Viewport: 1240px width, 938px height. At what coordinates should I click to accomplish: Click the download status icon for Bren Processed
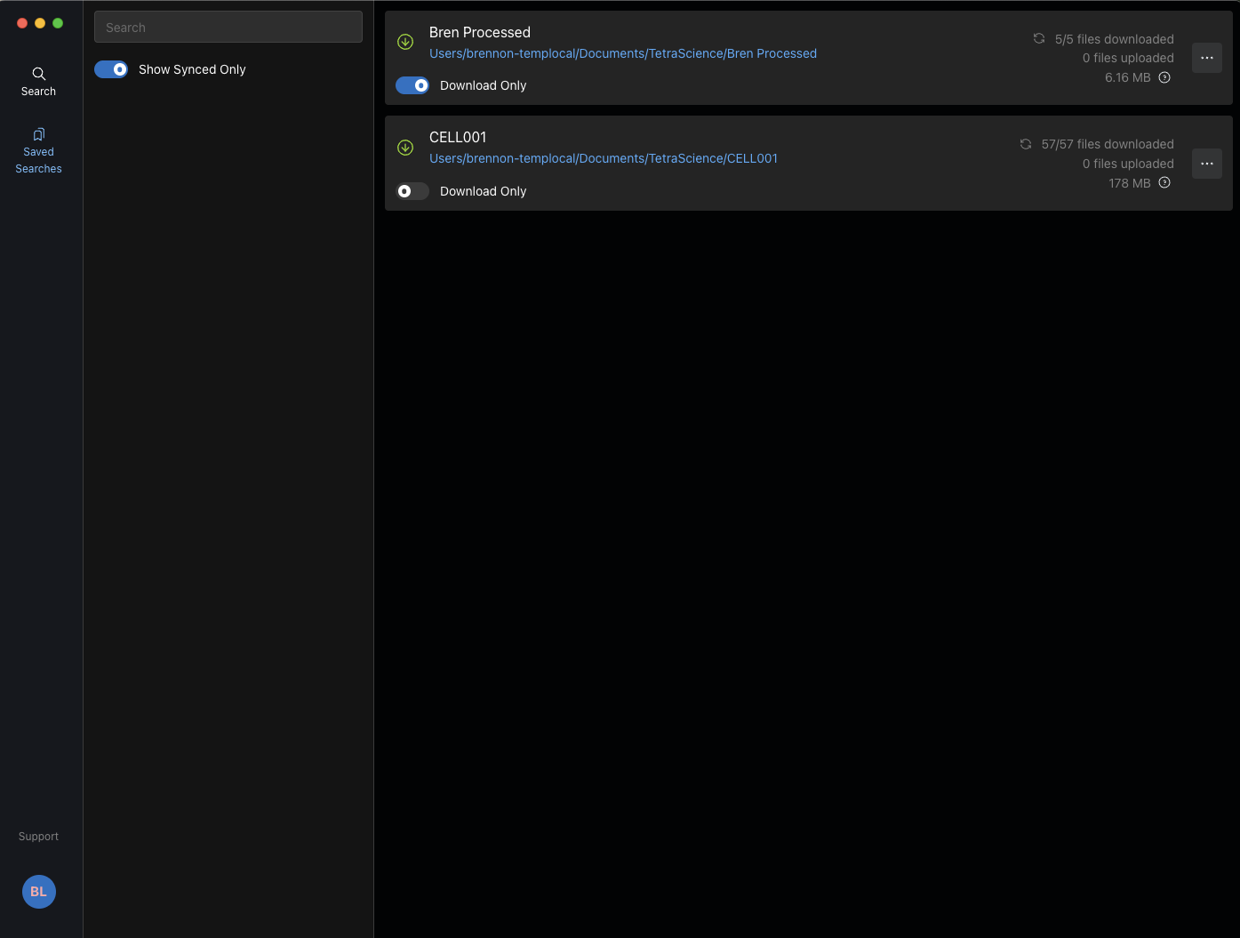click(x=405, y=42)
